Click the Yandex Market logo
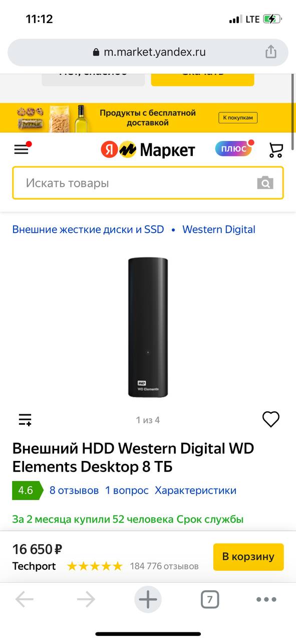 click(x=148, y=149)
